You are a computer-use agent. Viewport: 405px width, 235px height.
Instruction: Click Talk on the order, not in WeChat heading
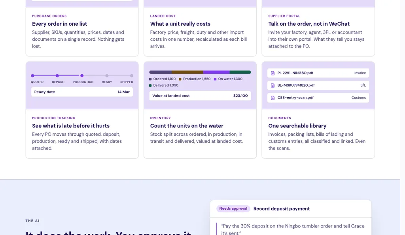(309, 24)
